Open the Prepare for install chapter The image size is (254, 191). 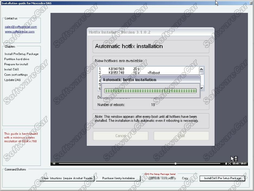coord(16,64)
